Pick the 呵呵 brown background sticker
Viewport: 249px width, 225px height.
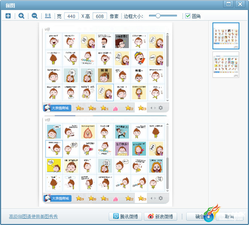105,75
